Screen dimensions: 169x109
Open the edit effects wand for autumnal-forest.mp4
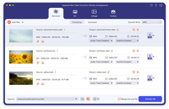(38, 41)
